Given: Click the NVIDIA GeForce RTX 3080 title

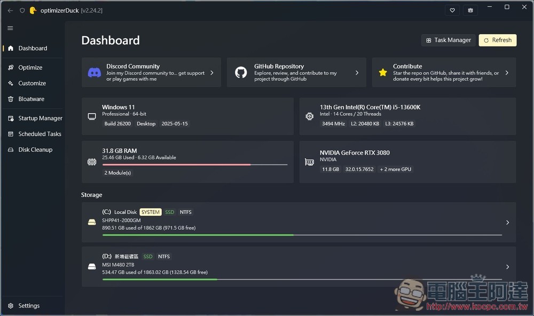Looking at the screenshot, I should click(355, 152).
